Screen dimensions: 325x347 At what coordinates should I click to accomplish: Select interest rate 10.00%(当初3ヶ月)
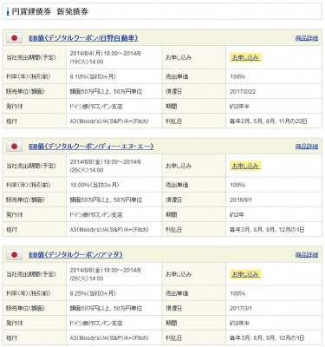click(94, 185)
